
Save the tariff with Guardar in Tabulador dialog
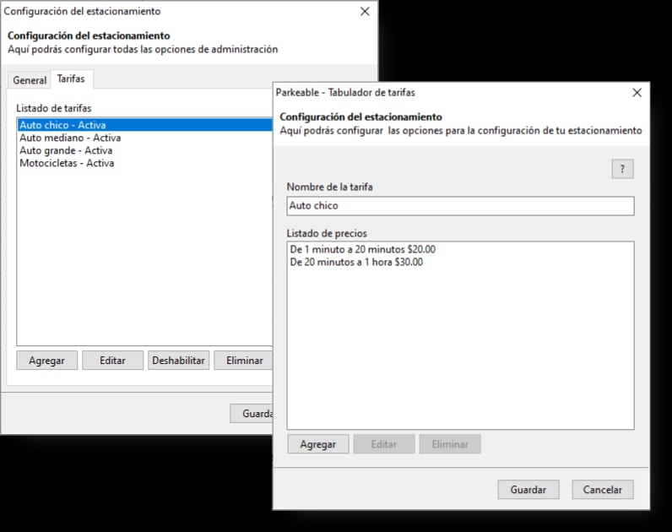tap(528, 490)
